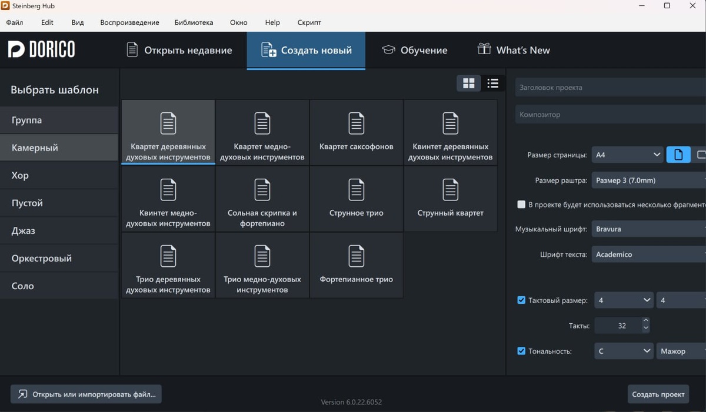Click the Заголовок проекта input field
This screenshot has width=706, height=412.
pyautogui.click(x=611, y=88)
